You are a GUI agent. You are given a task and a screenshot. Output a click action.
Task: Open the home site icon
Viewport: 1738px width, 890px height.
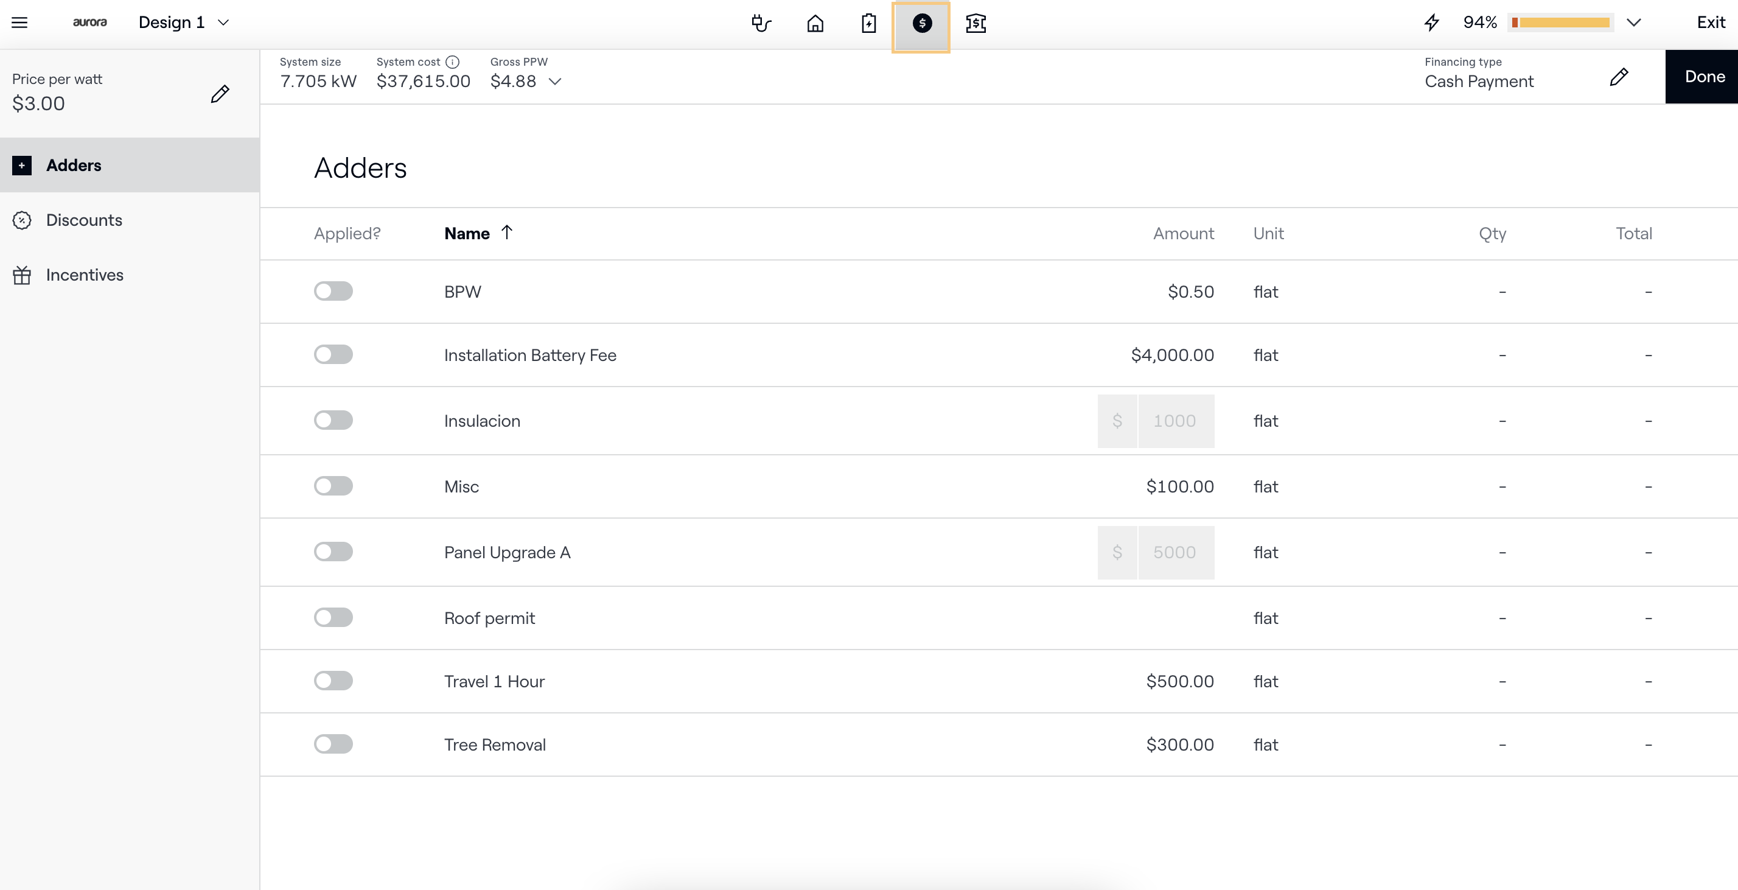coord(815,24)
